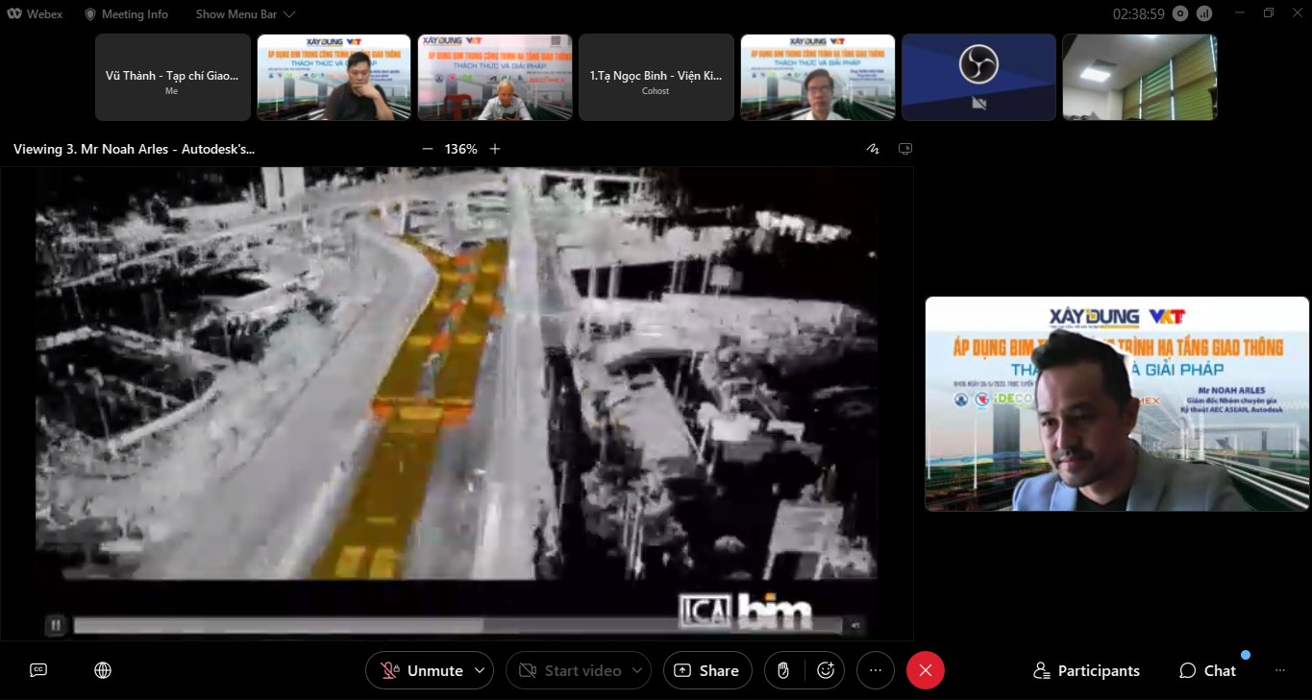Screen dimensions: 1312x700
Task: Expand video options arrow beside Start video
Action: (x=636, y=670)
